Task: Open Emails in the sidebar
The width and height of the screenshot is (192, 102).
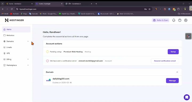Action: point(16,47)
